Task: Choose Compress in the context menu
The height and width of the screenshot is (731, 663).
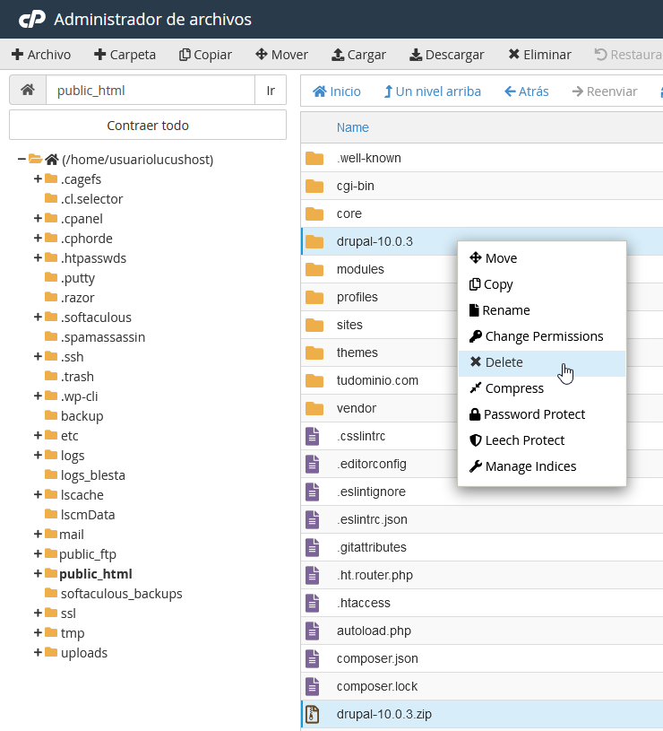Action: [513, 388]
